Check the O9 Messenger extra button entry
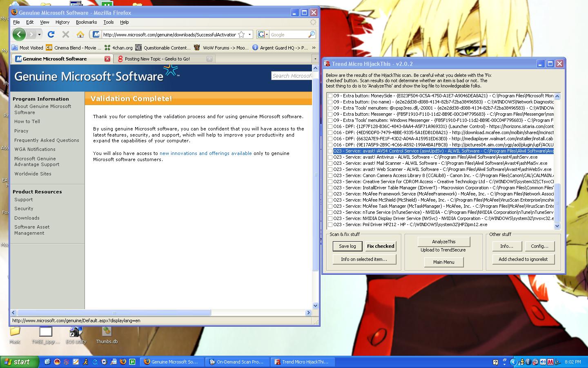 (x=330, y=114)
